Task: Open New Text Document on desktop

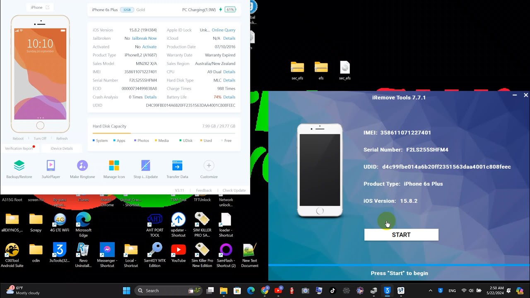Action: click(x=250, y=255)
